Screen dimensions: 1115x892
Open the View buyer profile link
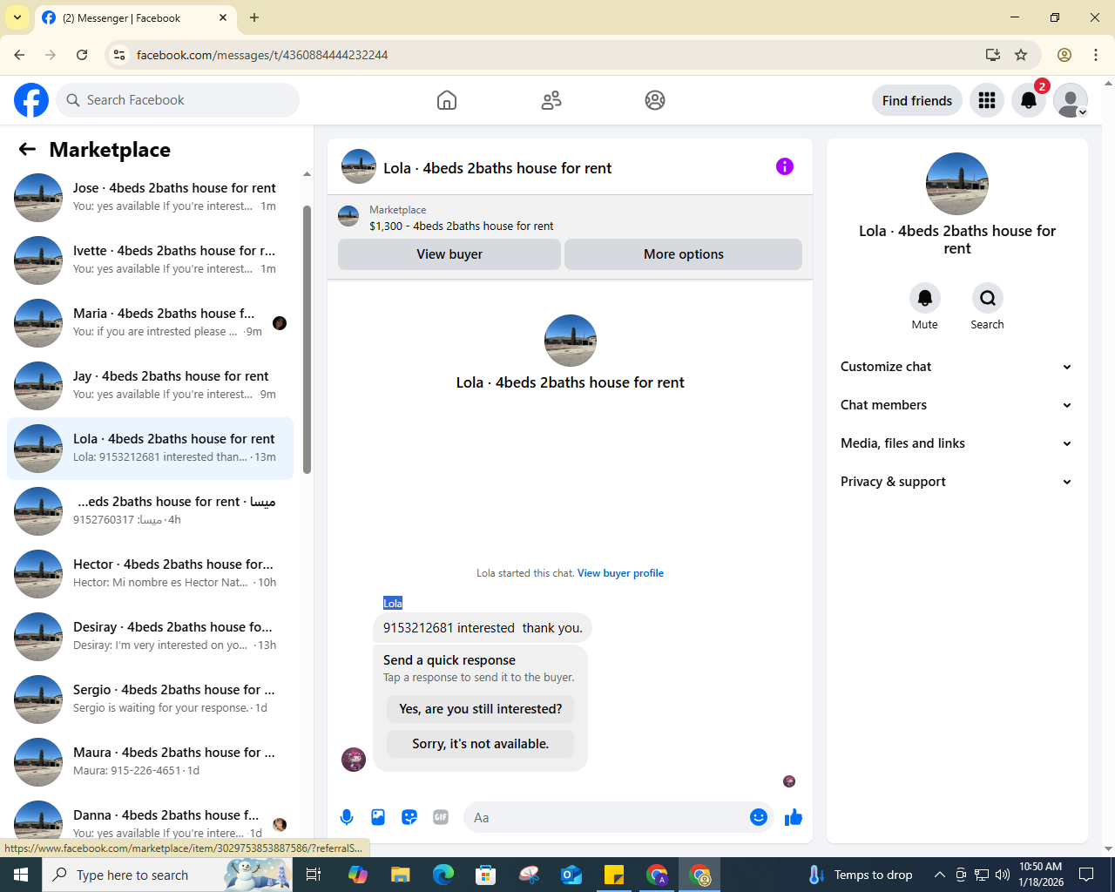point(620,573)
